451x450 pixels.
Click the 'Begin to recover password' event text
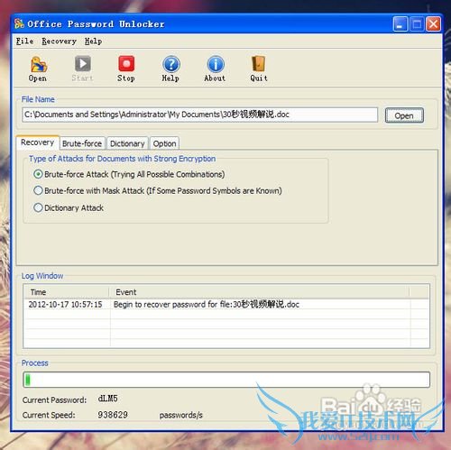(207, 305)
